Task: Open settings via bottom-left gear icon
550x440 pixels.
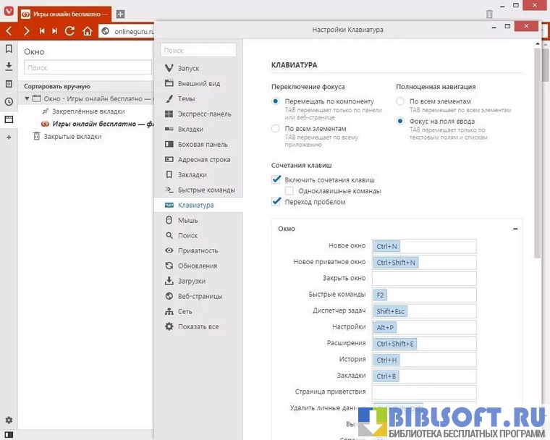Action: click(x=9, y=420)
